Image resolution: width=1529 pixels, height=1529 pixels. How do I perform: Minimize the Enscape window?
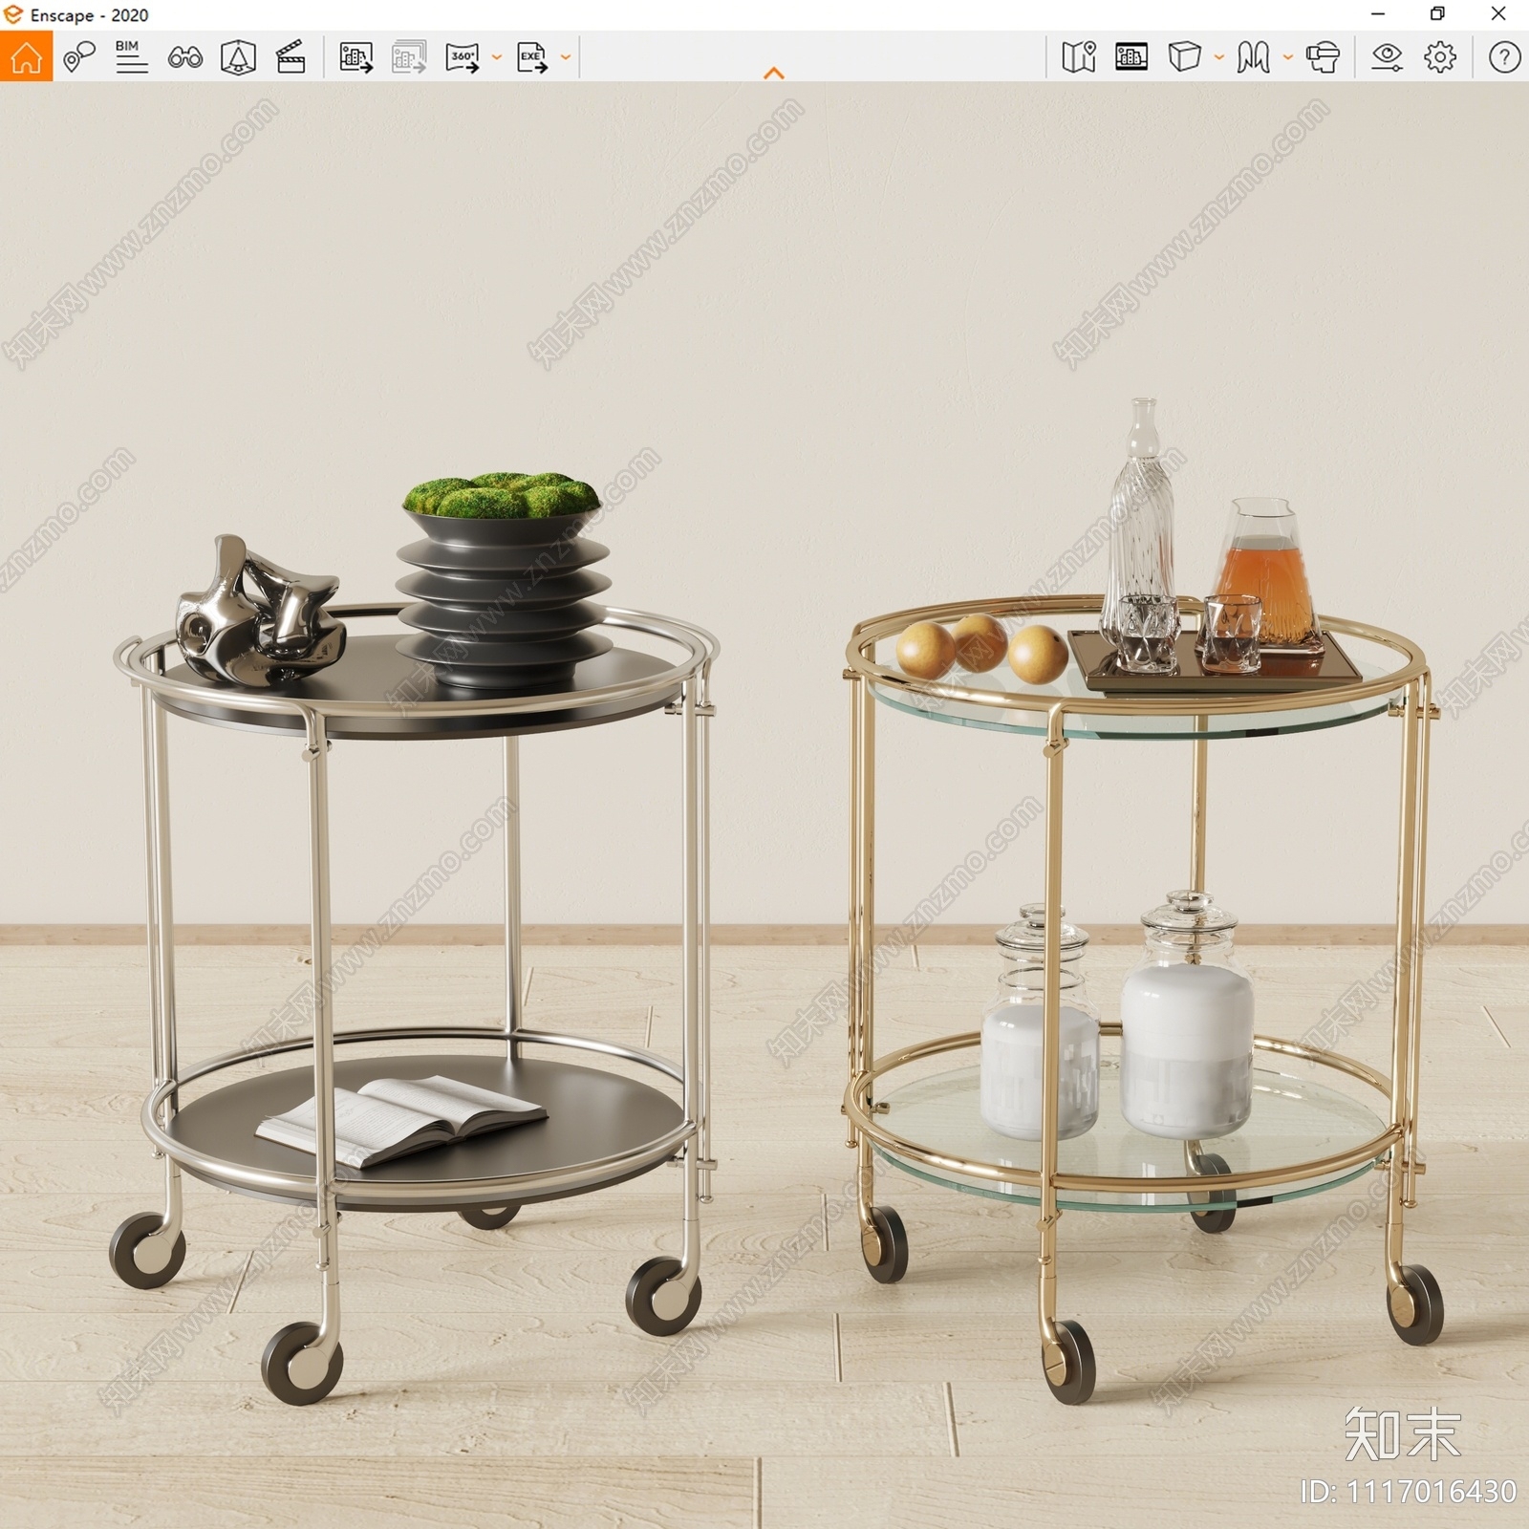[x=1378, y=14]
